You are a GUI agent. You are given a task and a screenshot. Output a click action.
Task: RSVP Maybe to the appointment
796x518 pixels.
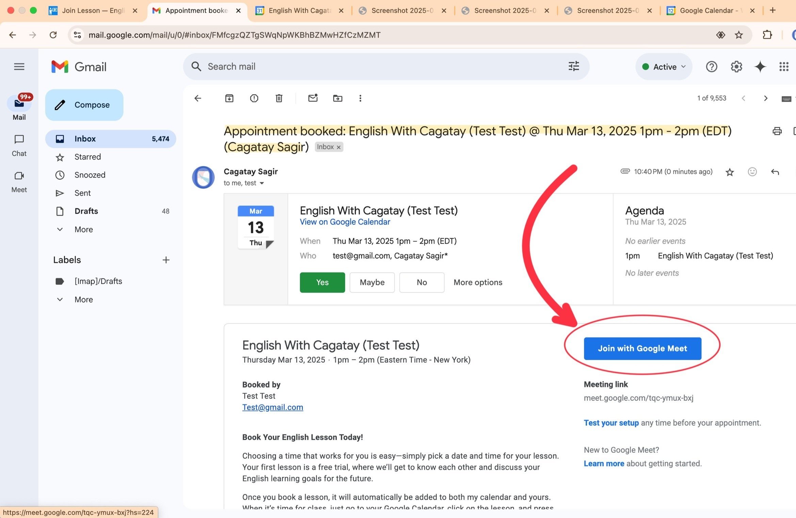coord(372,282)
